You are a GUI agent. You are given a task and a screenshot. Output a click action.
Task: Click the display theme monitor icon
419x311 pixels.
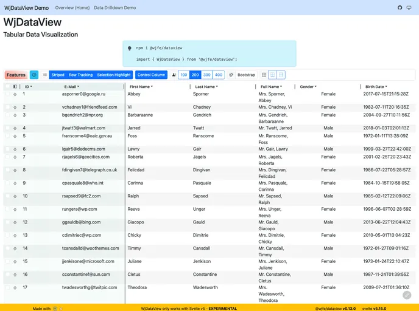(x=409, y=8)
